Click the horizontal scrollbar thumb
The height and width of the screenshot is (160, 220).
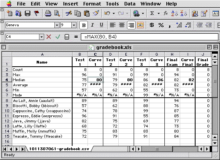click(157, 149)
